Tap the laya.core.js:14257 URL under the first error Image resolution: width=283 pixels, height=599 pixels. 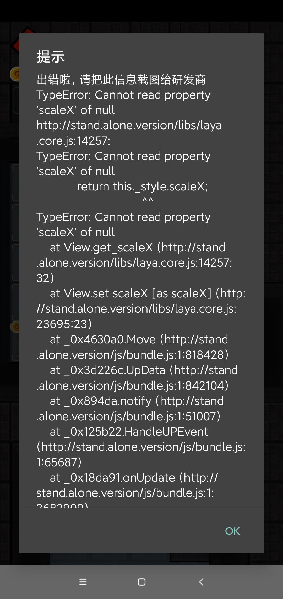(x=129, y=133)
